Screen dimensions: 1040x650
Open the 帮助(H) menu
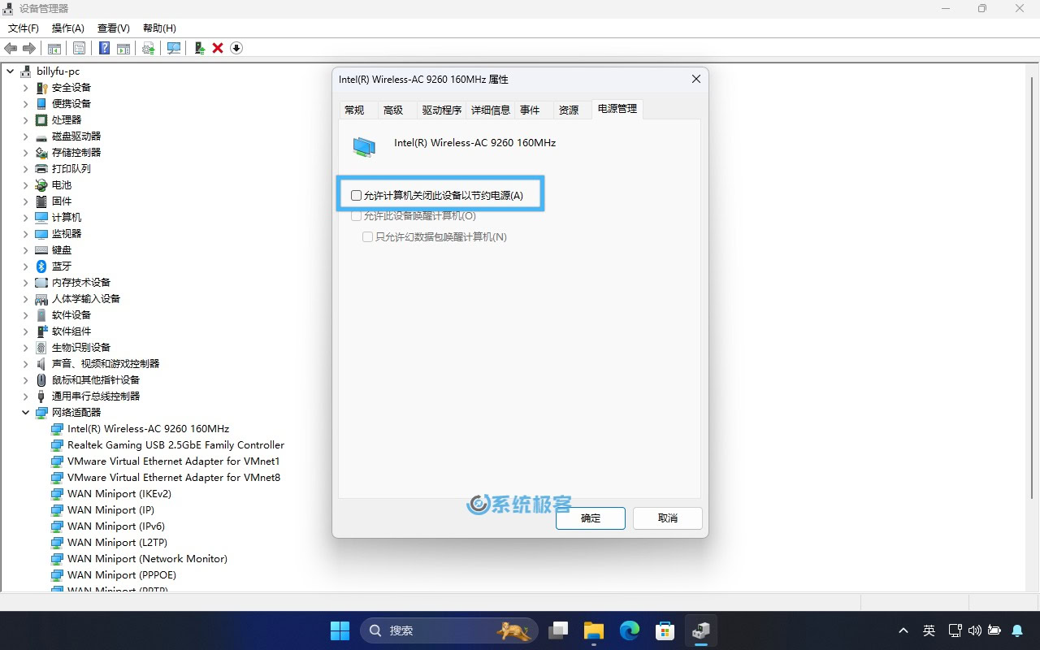159,28
